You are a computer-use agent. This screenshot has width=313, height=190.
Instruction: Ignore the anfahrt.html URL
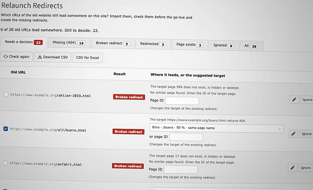tap(306, 168)
